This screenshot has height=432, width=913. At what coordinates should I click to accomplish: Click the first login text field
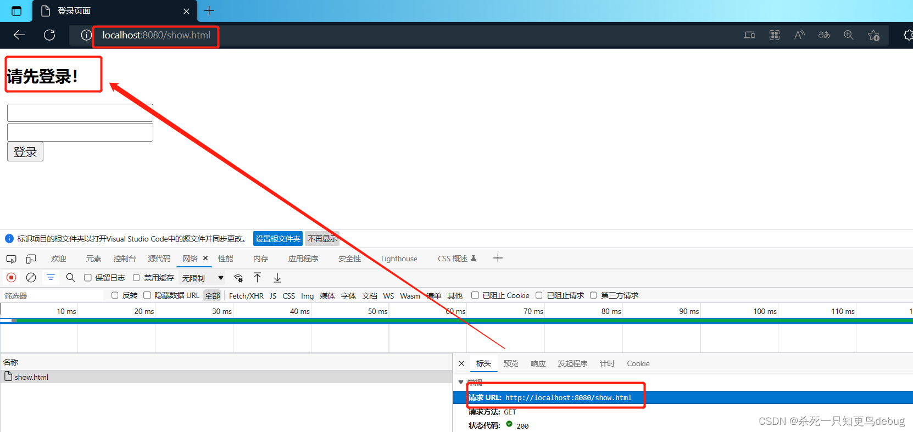[x=80, y=113]
